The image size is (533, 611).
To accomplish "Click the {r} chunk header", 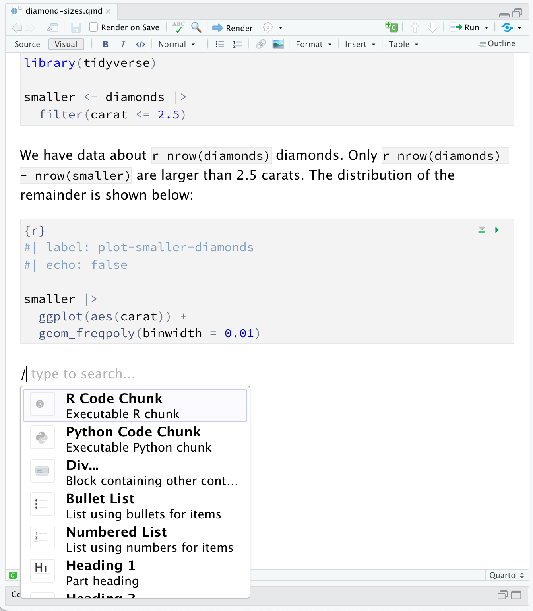I will tap(35, 231).
